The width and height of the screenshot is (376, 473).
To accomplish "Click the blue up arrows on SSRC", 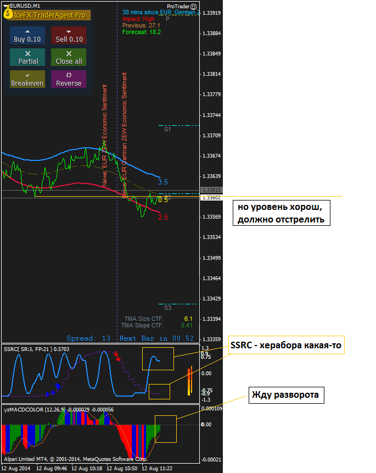I will point(53,390).
